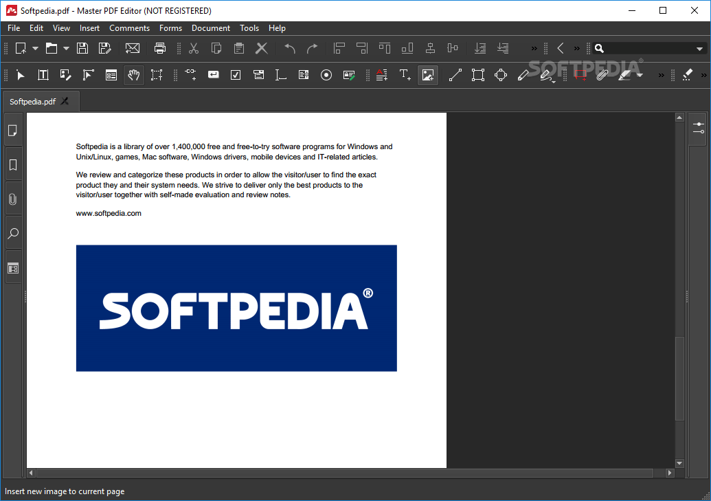This screenshot has width=711, height=501.
Task: Expand overflow chevron after the back arrow
Action: 577,49
